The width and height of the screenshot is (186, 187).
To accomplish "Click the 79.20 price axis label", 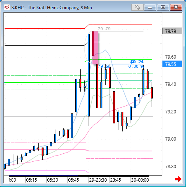I will [171, 112].
